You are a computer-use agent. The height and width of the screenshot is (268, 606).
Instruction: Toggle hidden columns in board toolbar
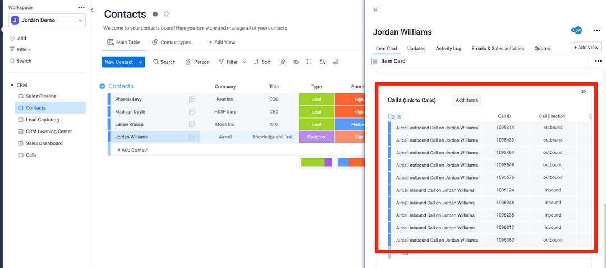pyautogui.click(x=296, y=62)
